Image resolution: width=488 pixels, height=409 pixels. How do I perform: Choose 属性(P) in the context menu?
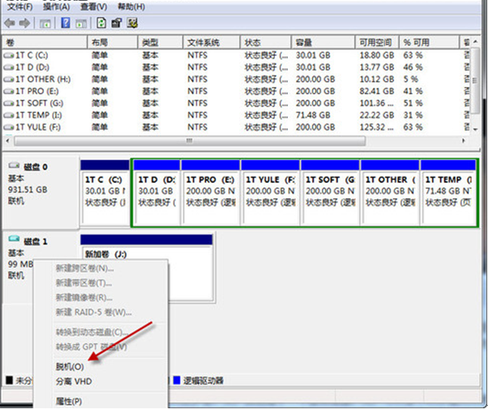pyautogui.click(x=69, y=401)
